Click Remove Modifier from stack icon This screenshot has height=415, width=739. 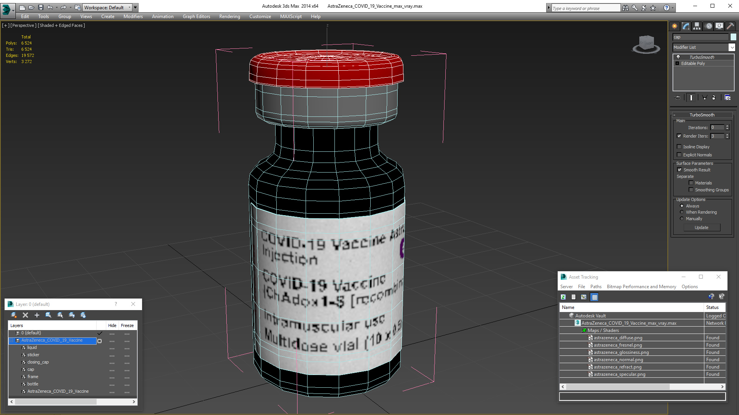point(714,98)
